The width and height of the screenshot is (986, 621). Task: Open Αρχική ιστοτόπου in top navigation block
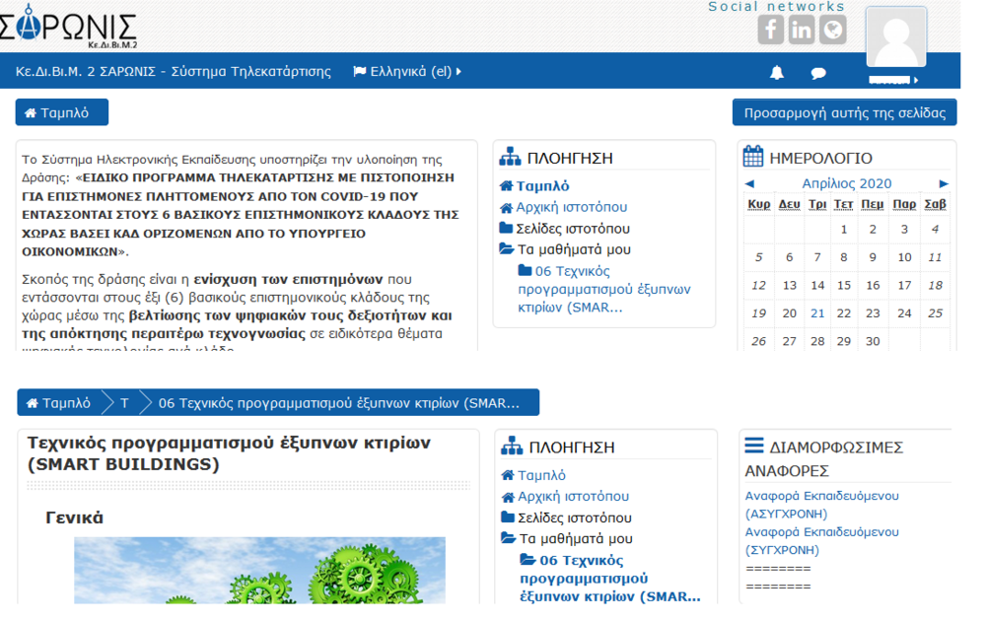pyautogui.click(x=571, y=208)
